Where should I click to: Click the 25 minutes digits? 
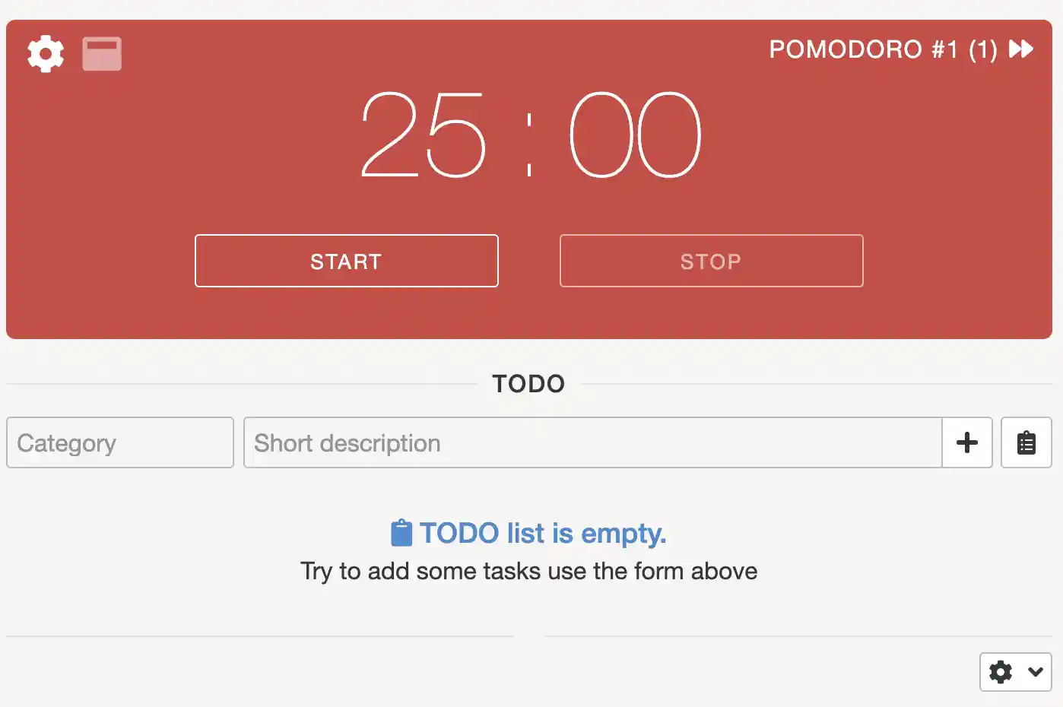point(423,135)
